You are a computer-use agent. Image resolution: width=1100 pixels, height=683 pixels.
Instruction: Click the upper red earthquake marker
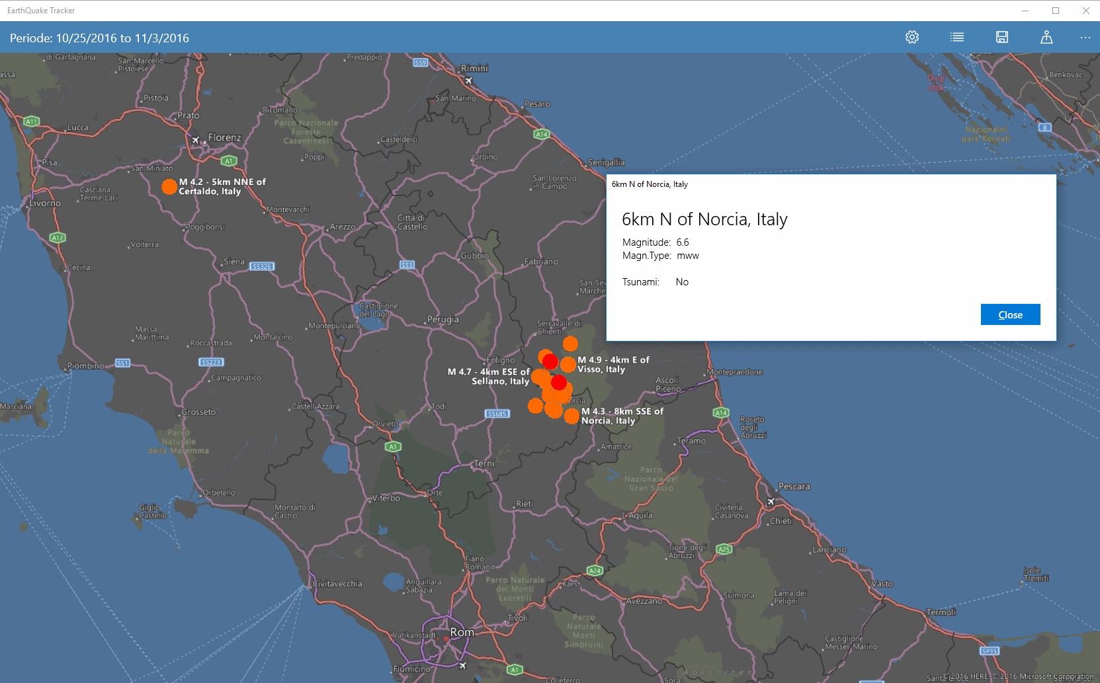point(550,362)
